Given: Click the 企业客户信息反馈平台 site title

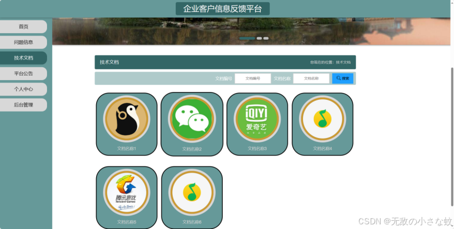Looking at the screenshot, I should tap(223, 9).
